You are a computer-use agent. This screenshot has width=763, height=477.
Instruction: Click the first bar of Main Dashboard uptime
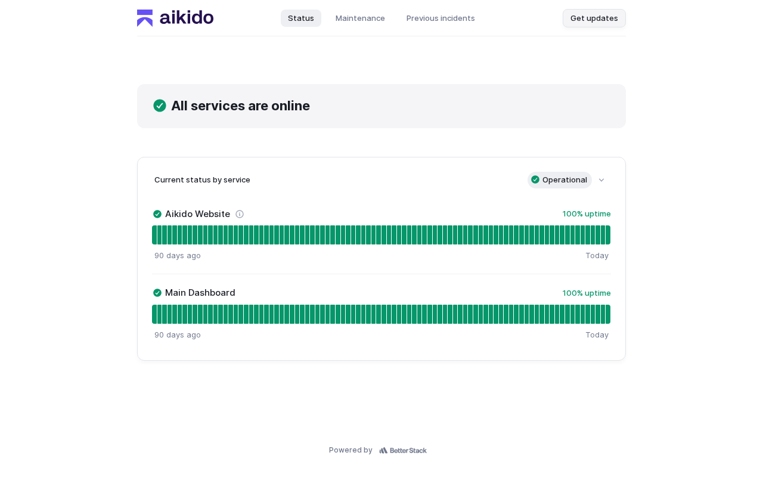pos(154,314)
